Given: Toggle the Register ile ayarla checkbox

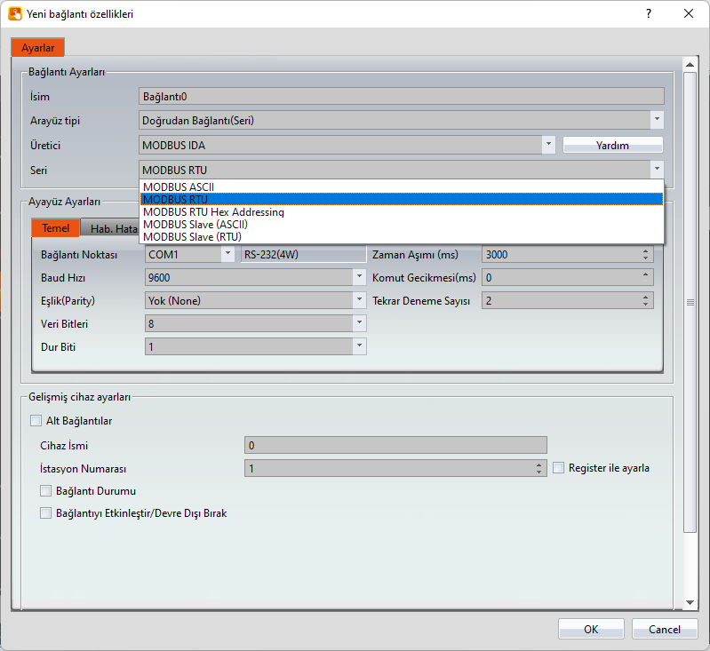Looking at the screenshot, I should tap(559, 467).
